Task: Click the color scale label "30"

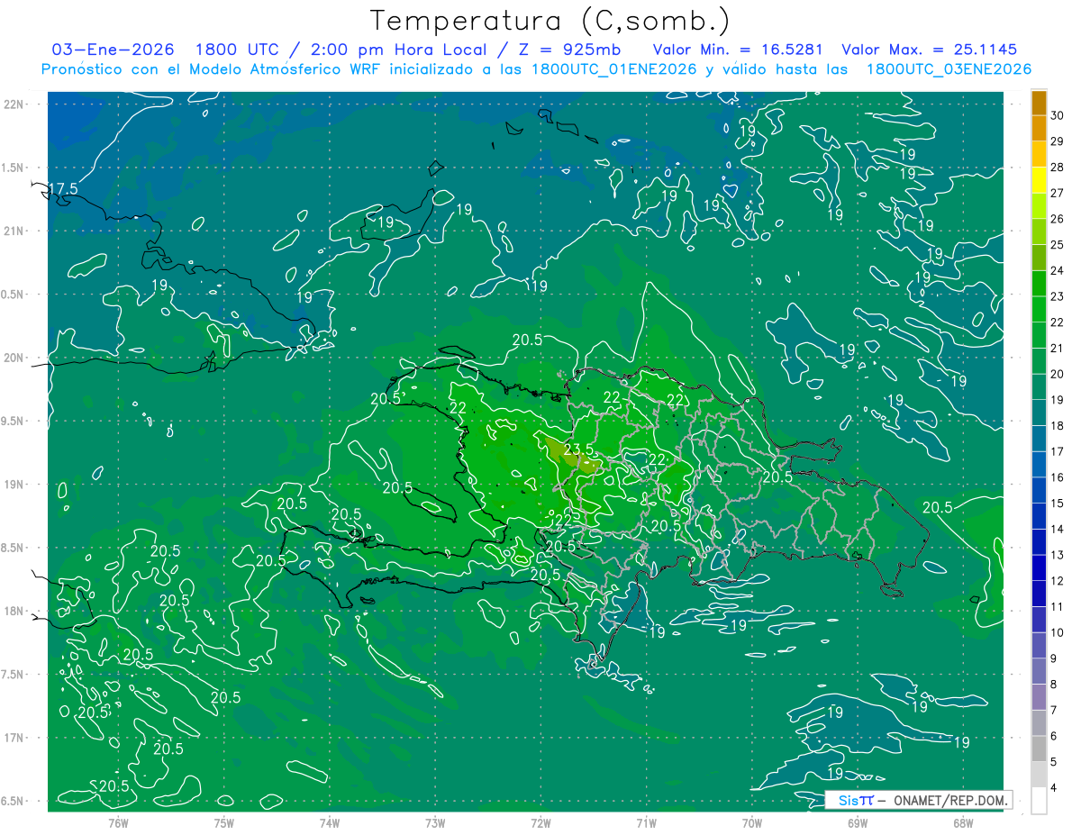Action: (1058, 115)
